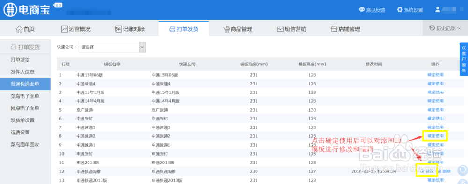This screenshot has width=468, height=184.
Task: Click 模板高度(mm) column header
Action: click(312, 64)
